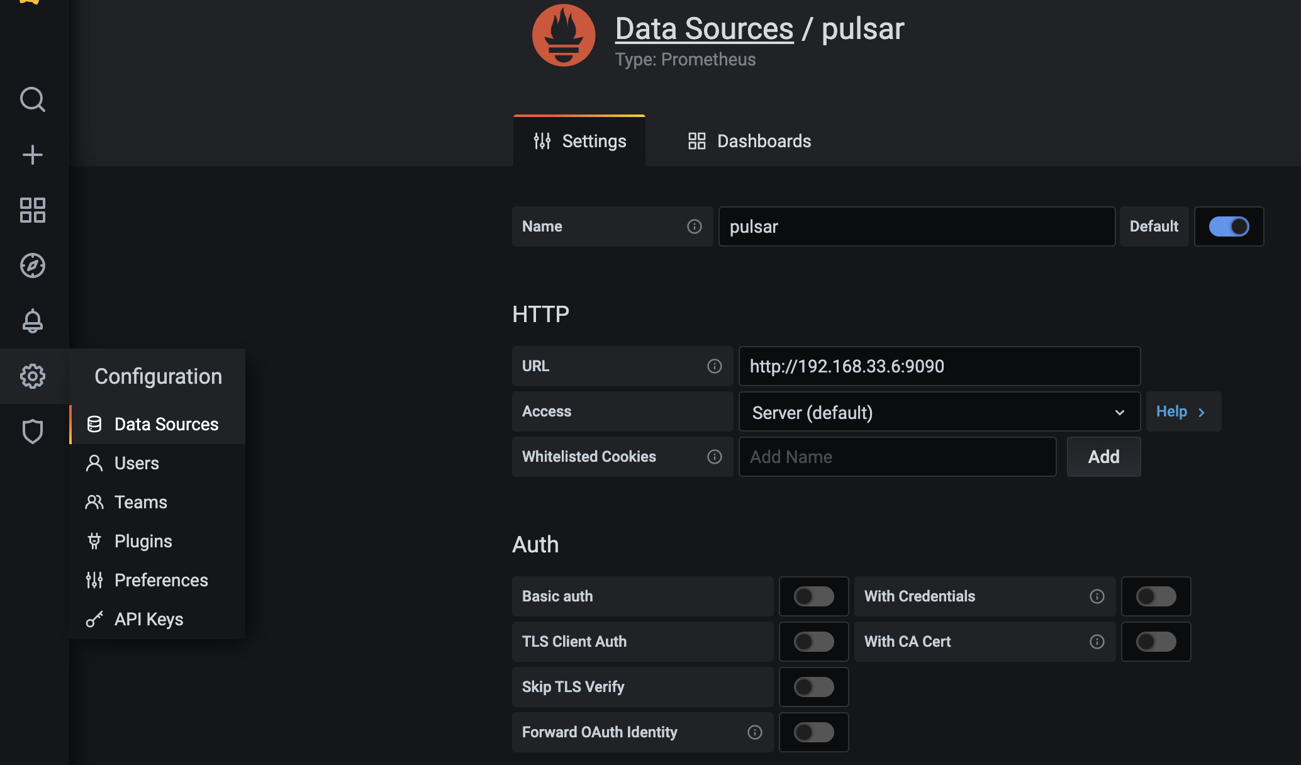Enable the With CA Cert switch
Screen dimensions: 1301x765
1156,642
